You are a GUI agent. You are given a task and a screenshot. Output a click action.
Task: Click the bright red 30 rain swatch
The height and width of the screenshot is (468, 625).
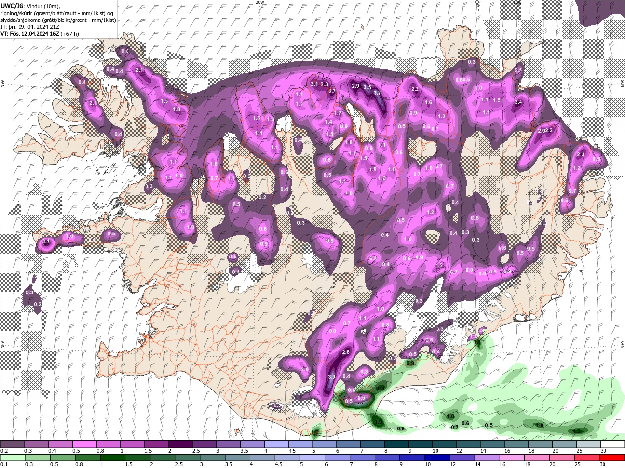[611, 458]
